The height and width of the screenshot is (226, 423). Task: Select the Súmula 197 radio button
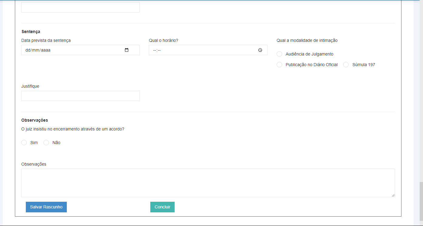346,65
